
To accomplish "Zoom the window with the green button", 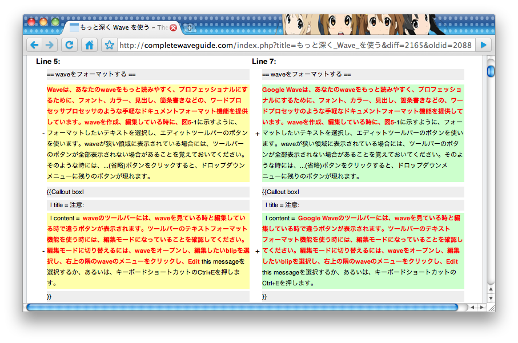I will point(55,22).
